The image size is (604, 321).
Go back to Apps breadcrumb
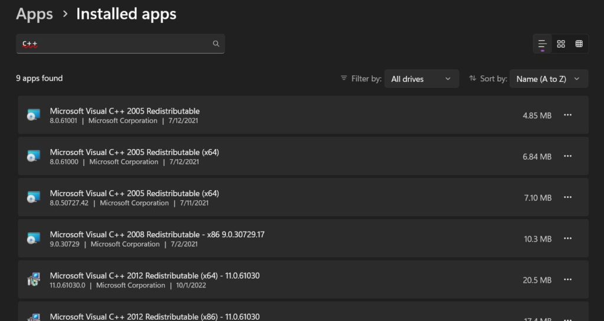pyautogui.click(x=34, y=14)
